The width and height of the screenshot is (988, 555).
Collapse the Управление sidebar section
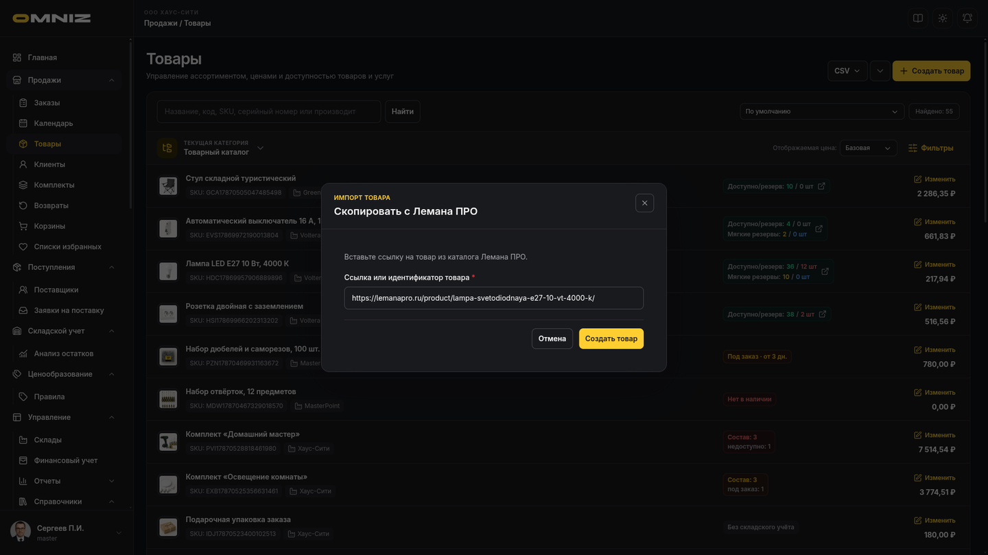112,417
